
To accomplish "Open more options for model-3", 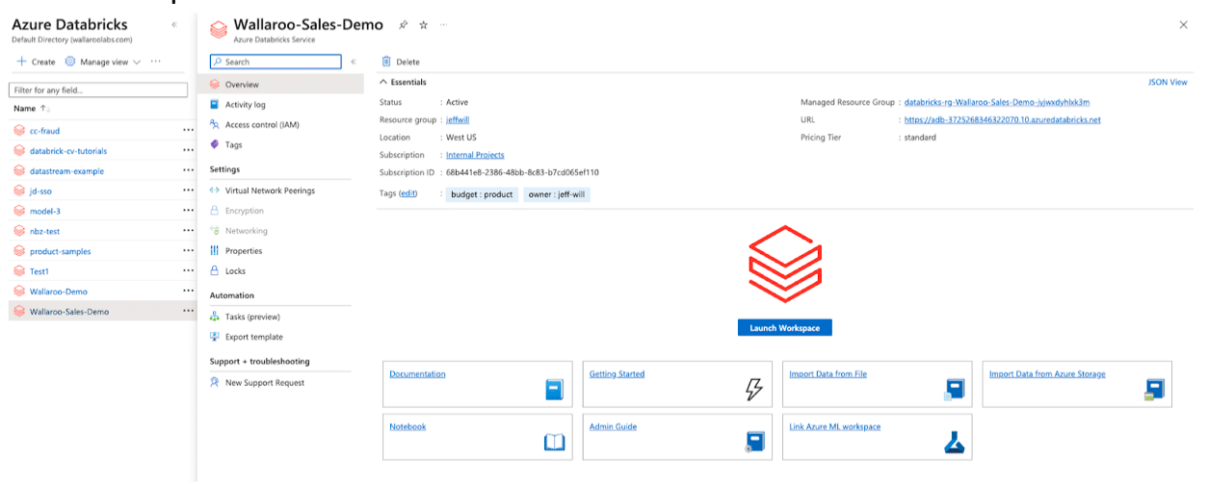I will pyautogui.click(x=188, y=211).
